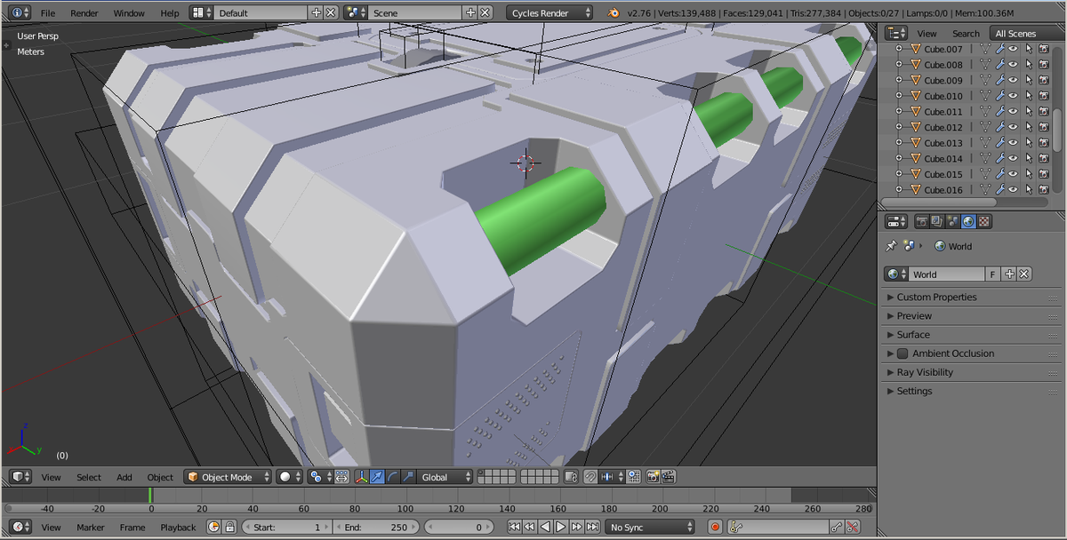The width and height of the screenshot is (1067, 540).
Task: Open the Cycles Render engine dropdown
Action: click(550, 13)
